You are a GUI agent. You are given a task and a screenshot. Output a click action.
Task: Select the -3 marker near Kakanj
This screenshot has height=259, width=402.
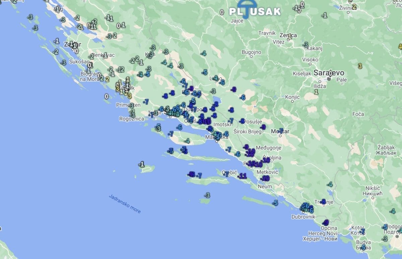305,45
